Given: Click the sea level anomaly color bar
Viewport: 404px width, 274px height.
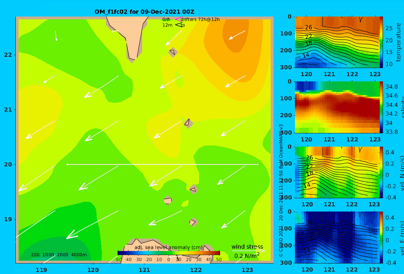Looking at the screenshot, I should [169, 253].
